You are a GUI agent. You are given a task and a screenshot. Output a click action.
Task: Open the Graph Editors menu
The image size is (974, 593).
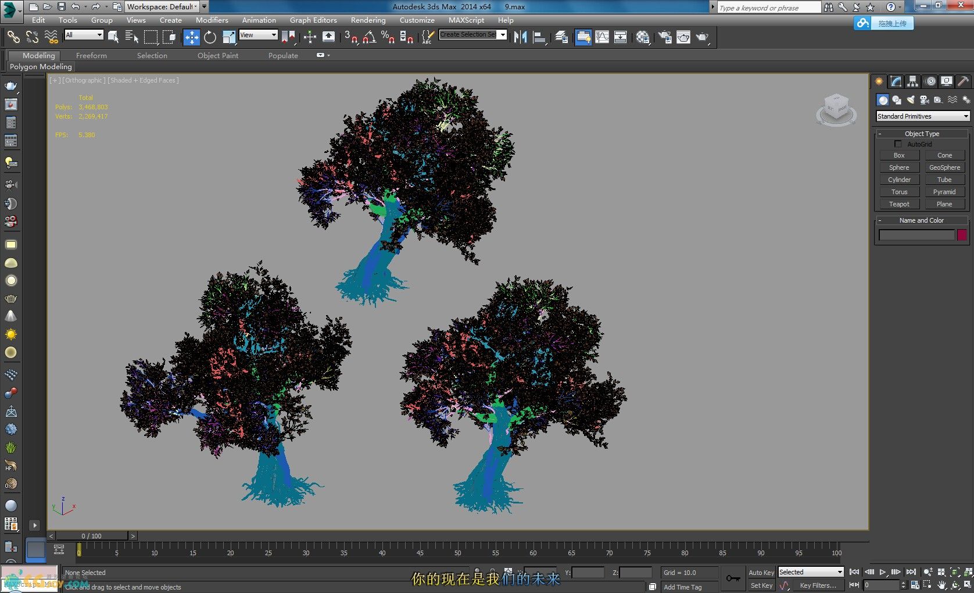(x=313, y=20)
